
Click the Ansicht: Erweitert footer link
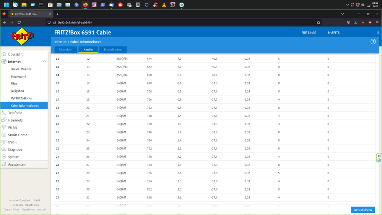click(x=20, y=200)
